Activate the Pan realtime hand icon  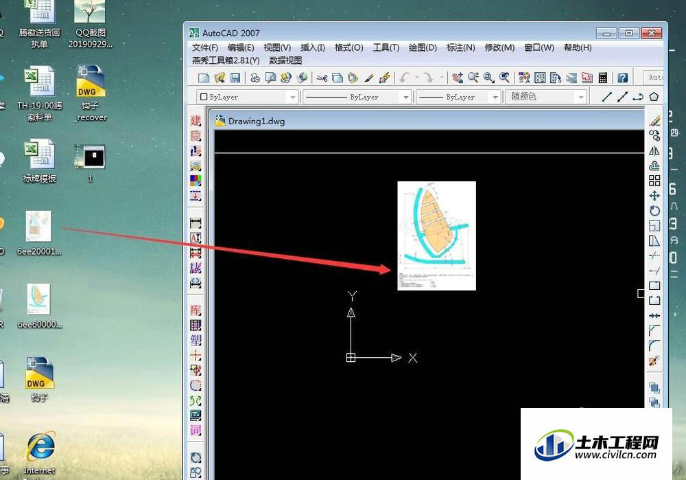pos(457,78)
